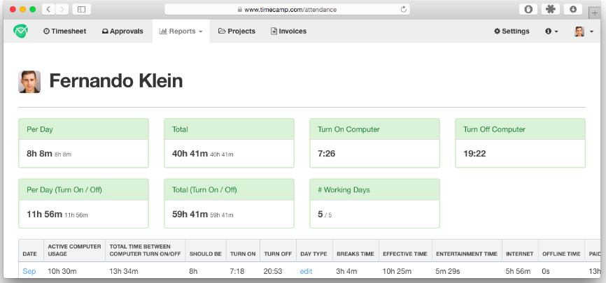Toggle the Safari sidebar button
This screenshot has height=283, width=606.
coord(81,9)
